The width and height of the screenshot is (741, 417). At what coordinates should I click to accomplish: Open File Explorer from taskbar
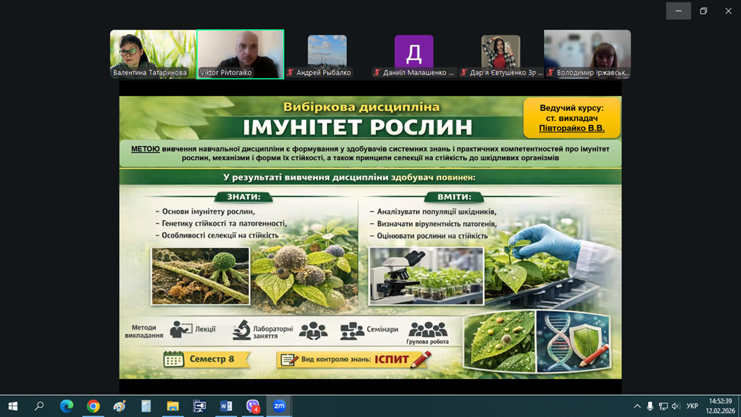tap(173, 406)
